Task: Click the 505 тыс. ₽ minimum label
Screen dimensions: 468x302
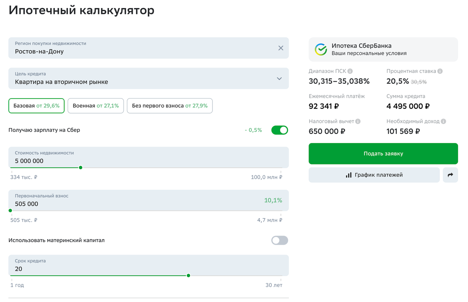Action: [24, 220]
